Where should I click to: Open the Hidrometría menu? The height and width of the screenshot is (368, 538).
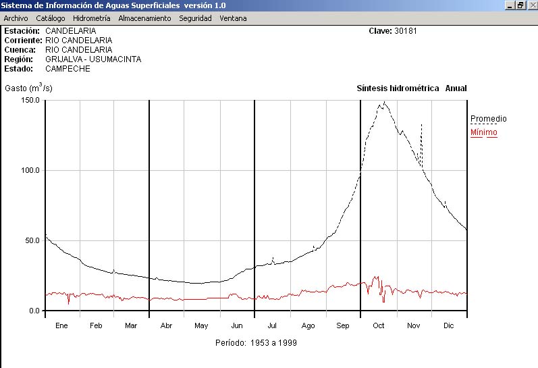(x=91, y=18)
